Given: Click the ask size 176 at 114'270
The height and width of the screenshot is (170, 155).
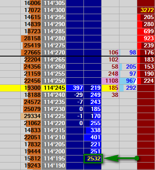Looking at the screenshot, I should click(146, 52).
